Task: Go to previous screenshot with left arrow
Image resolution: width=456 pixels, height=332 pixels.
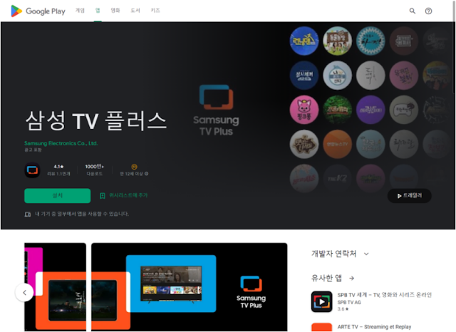Action: [x=24, y=293]
